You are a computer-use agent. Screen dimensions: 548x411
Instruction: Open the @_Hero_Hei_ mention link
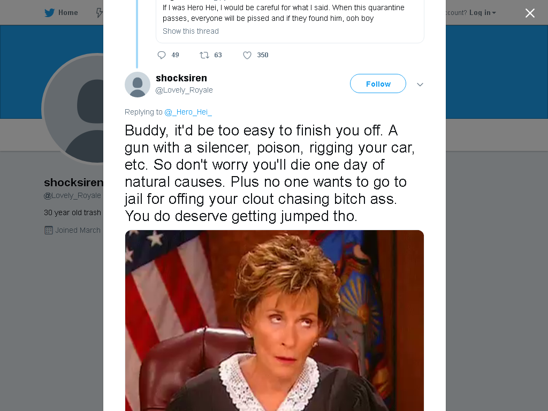coord(188,112)
